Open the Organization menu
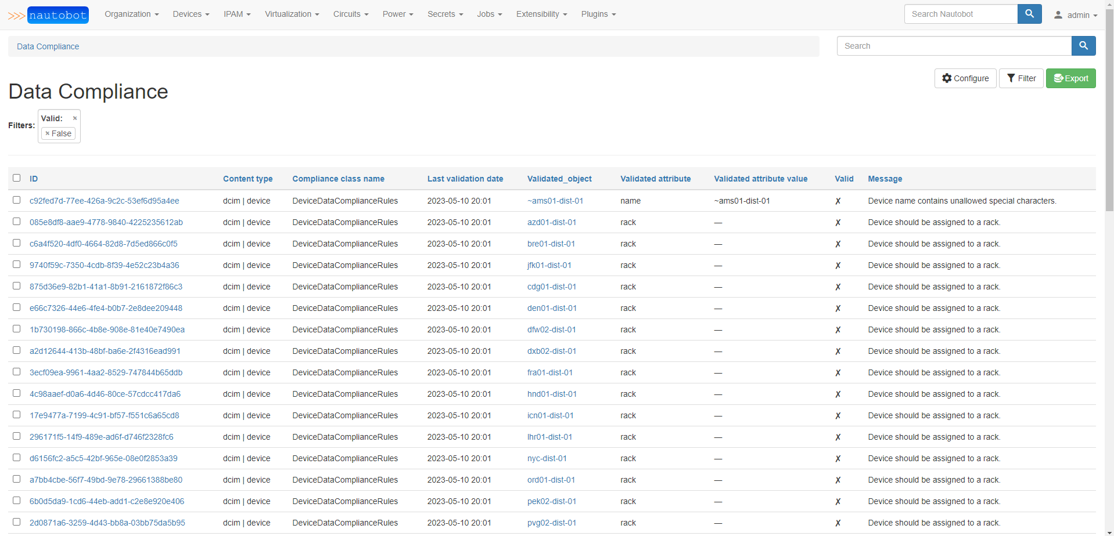 (x=131, y=14)
